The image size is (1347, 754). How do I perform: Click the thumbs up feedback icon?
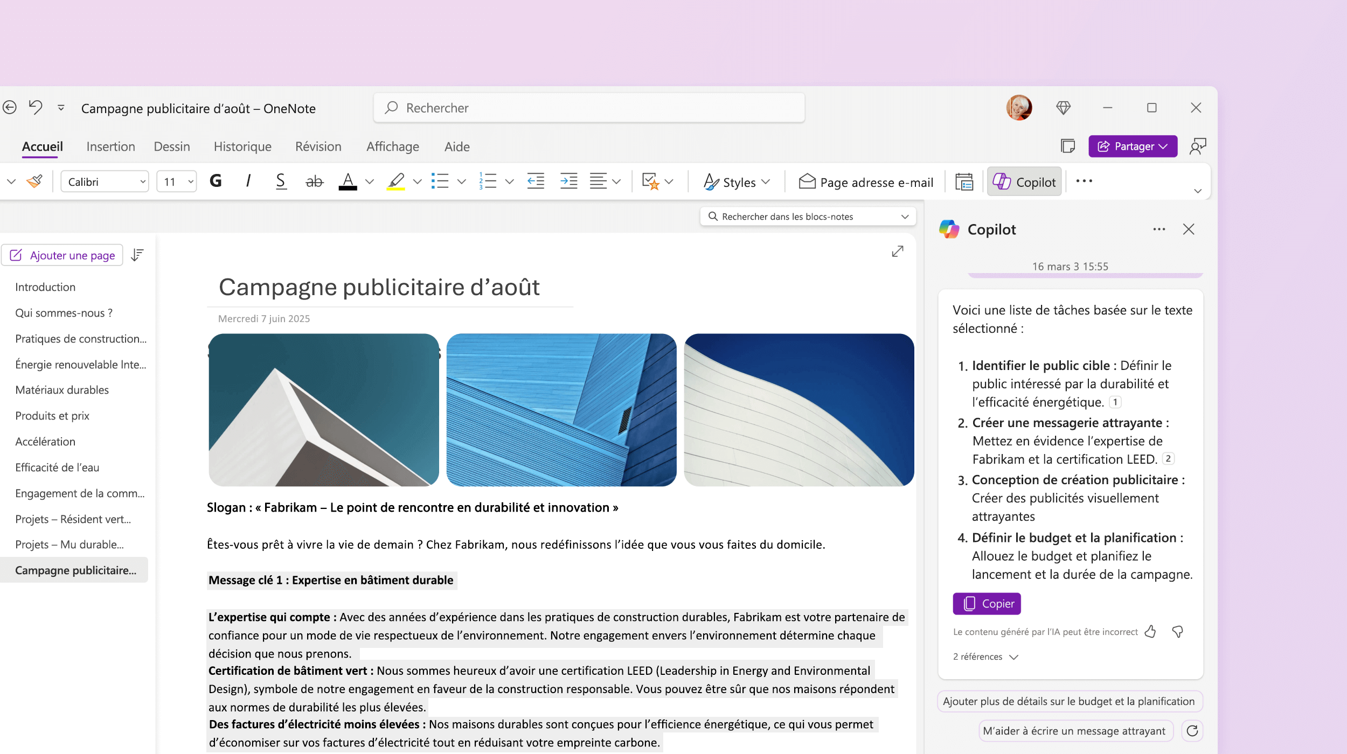(x=1150, y=632)
